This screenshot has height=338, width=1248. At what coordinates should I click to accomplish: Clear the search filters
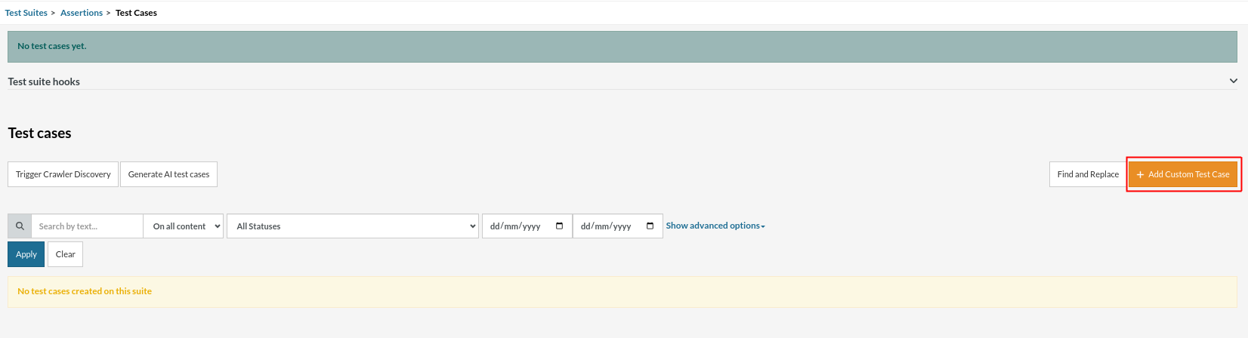[66, 254]
